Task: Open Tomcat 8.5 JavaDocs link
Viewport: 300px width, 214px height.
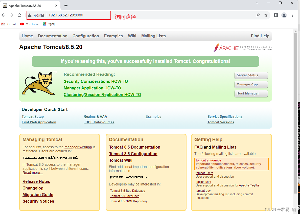Action: click(x=125, y=196)
